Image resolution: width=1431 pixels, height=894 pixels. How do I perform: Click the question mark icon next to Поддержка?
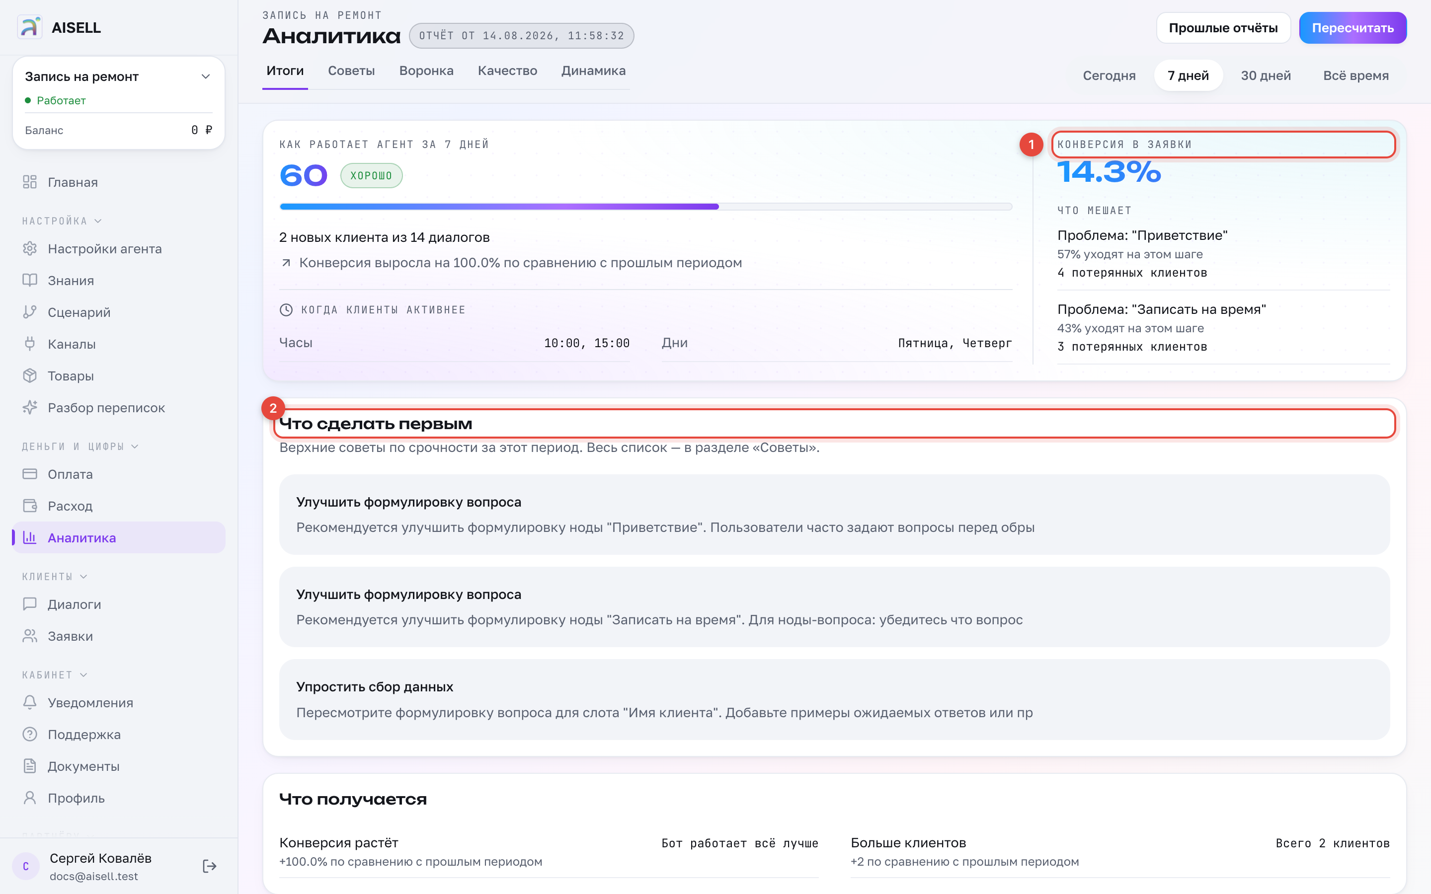coord(30,735)
